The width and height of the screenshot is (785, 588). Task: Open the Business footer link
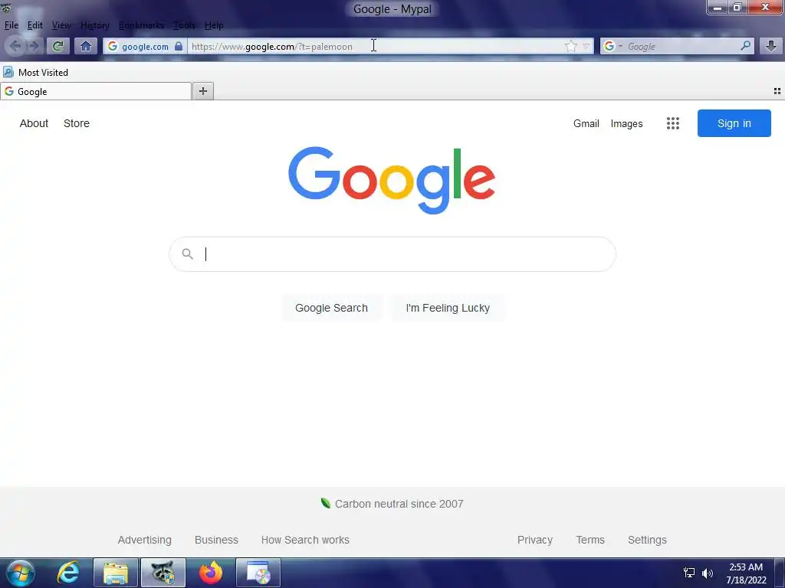pyautogui.click(x=216, y=540)
